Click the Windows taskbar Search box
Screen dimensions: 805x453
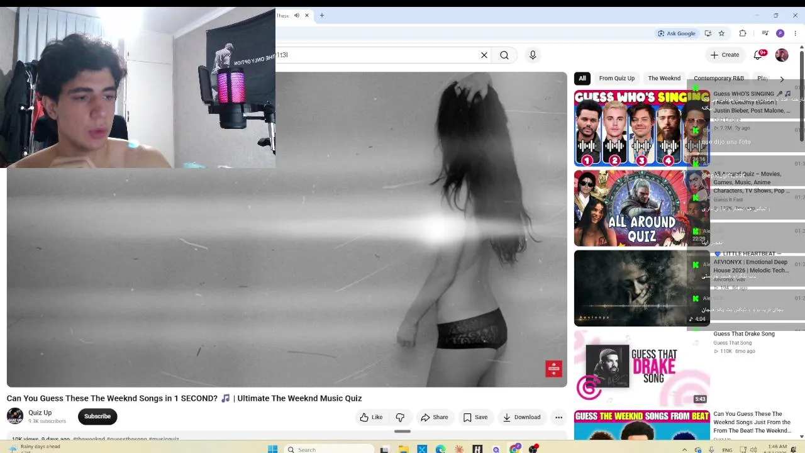pos(328,449)
